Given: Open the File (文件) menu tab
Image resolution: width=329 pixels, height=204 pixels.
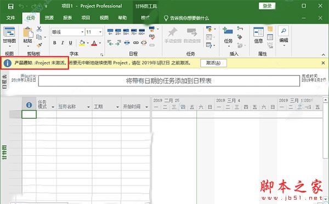Looking at the screenshot, I should click(x=11, y=18).
